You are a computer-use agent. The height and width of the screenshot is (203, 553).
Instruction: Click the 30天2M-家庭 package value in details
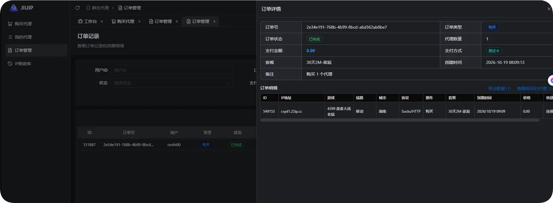319,63
